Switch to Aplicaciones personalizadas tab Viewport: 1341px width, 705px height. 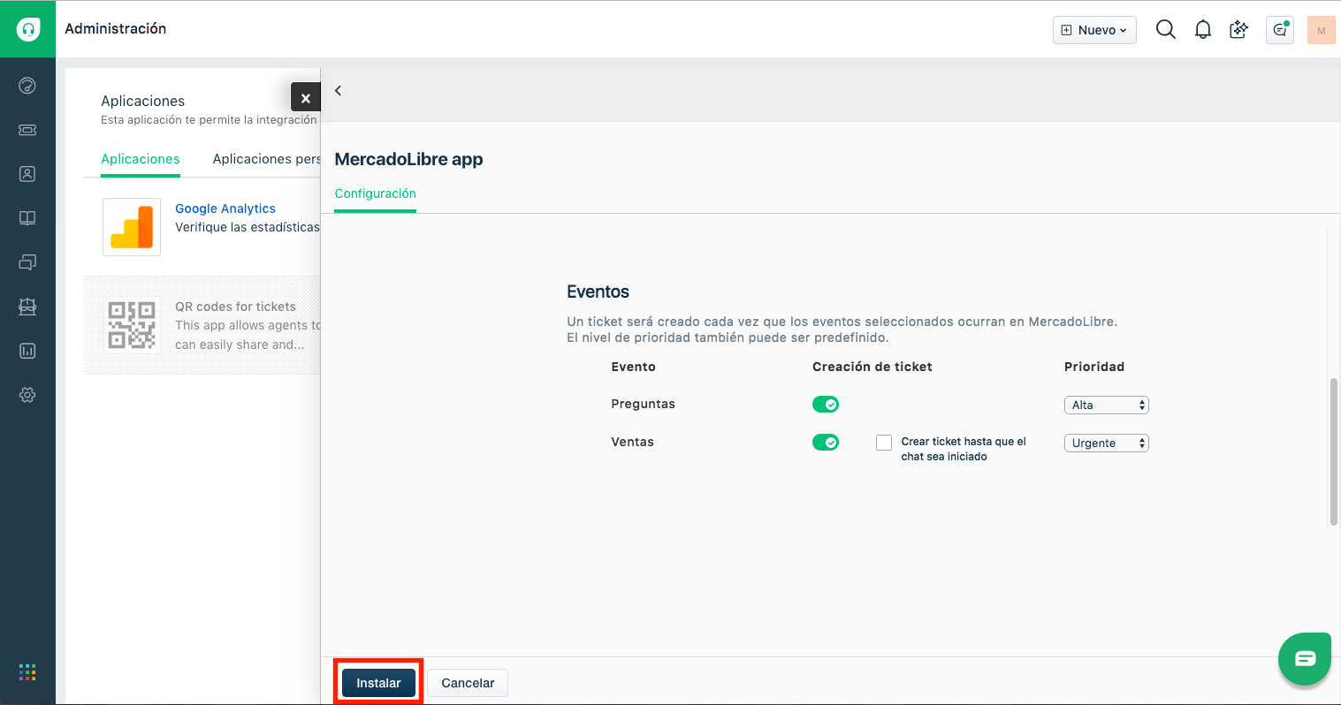click(267, 159)
